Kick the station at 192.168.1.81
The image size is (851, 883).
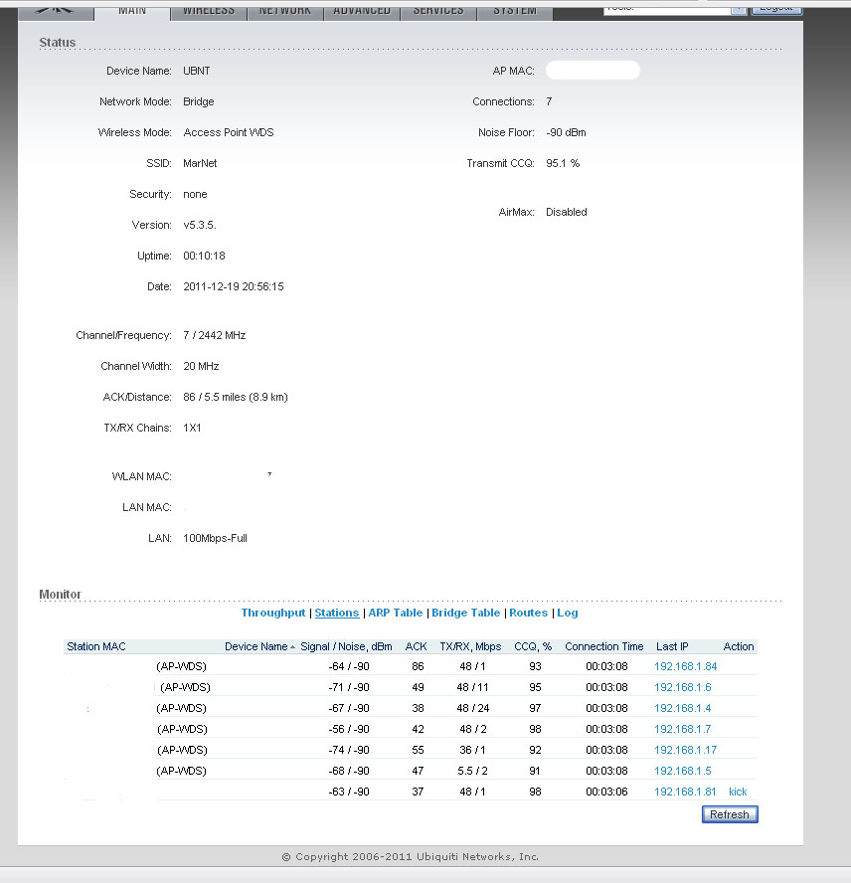click(738, 792)
